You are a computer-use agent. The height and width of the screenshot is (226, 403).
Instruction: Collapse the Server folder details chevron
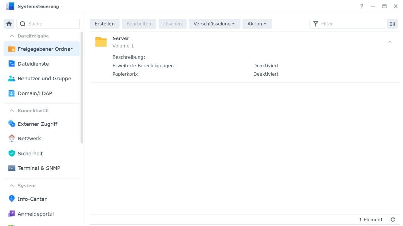click(390, 42)
